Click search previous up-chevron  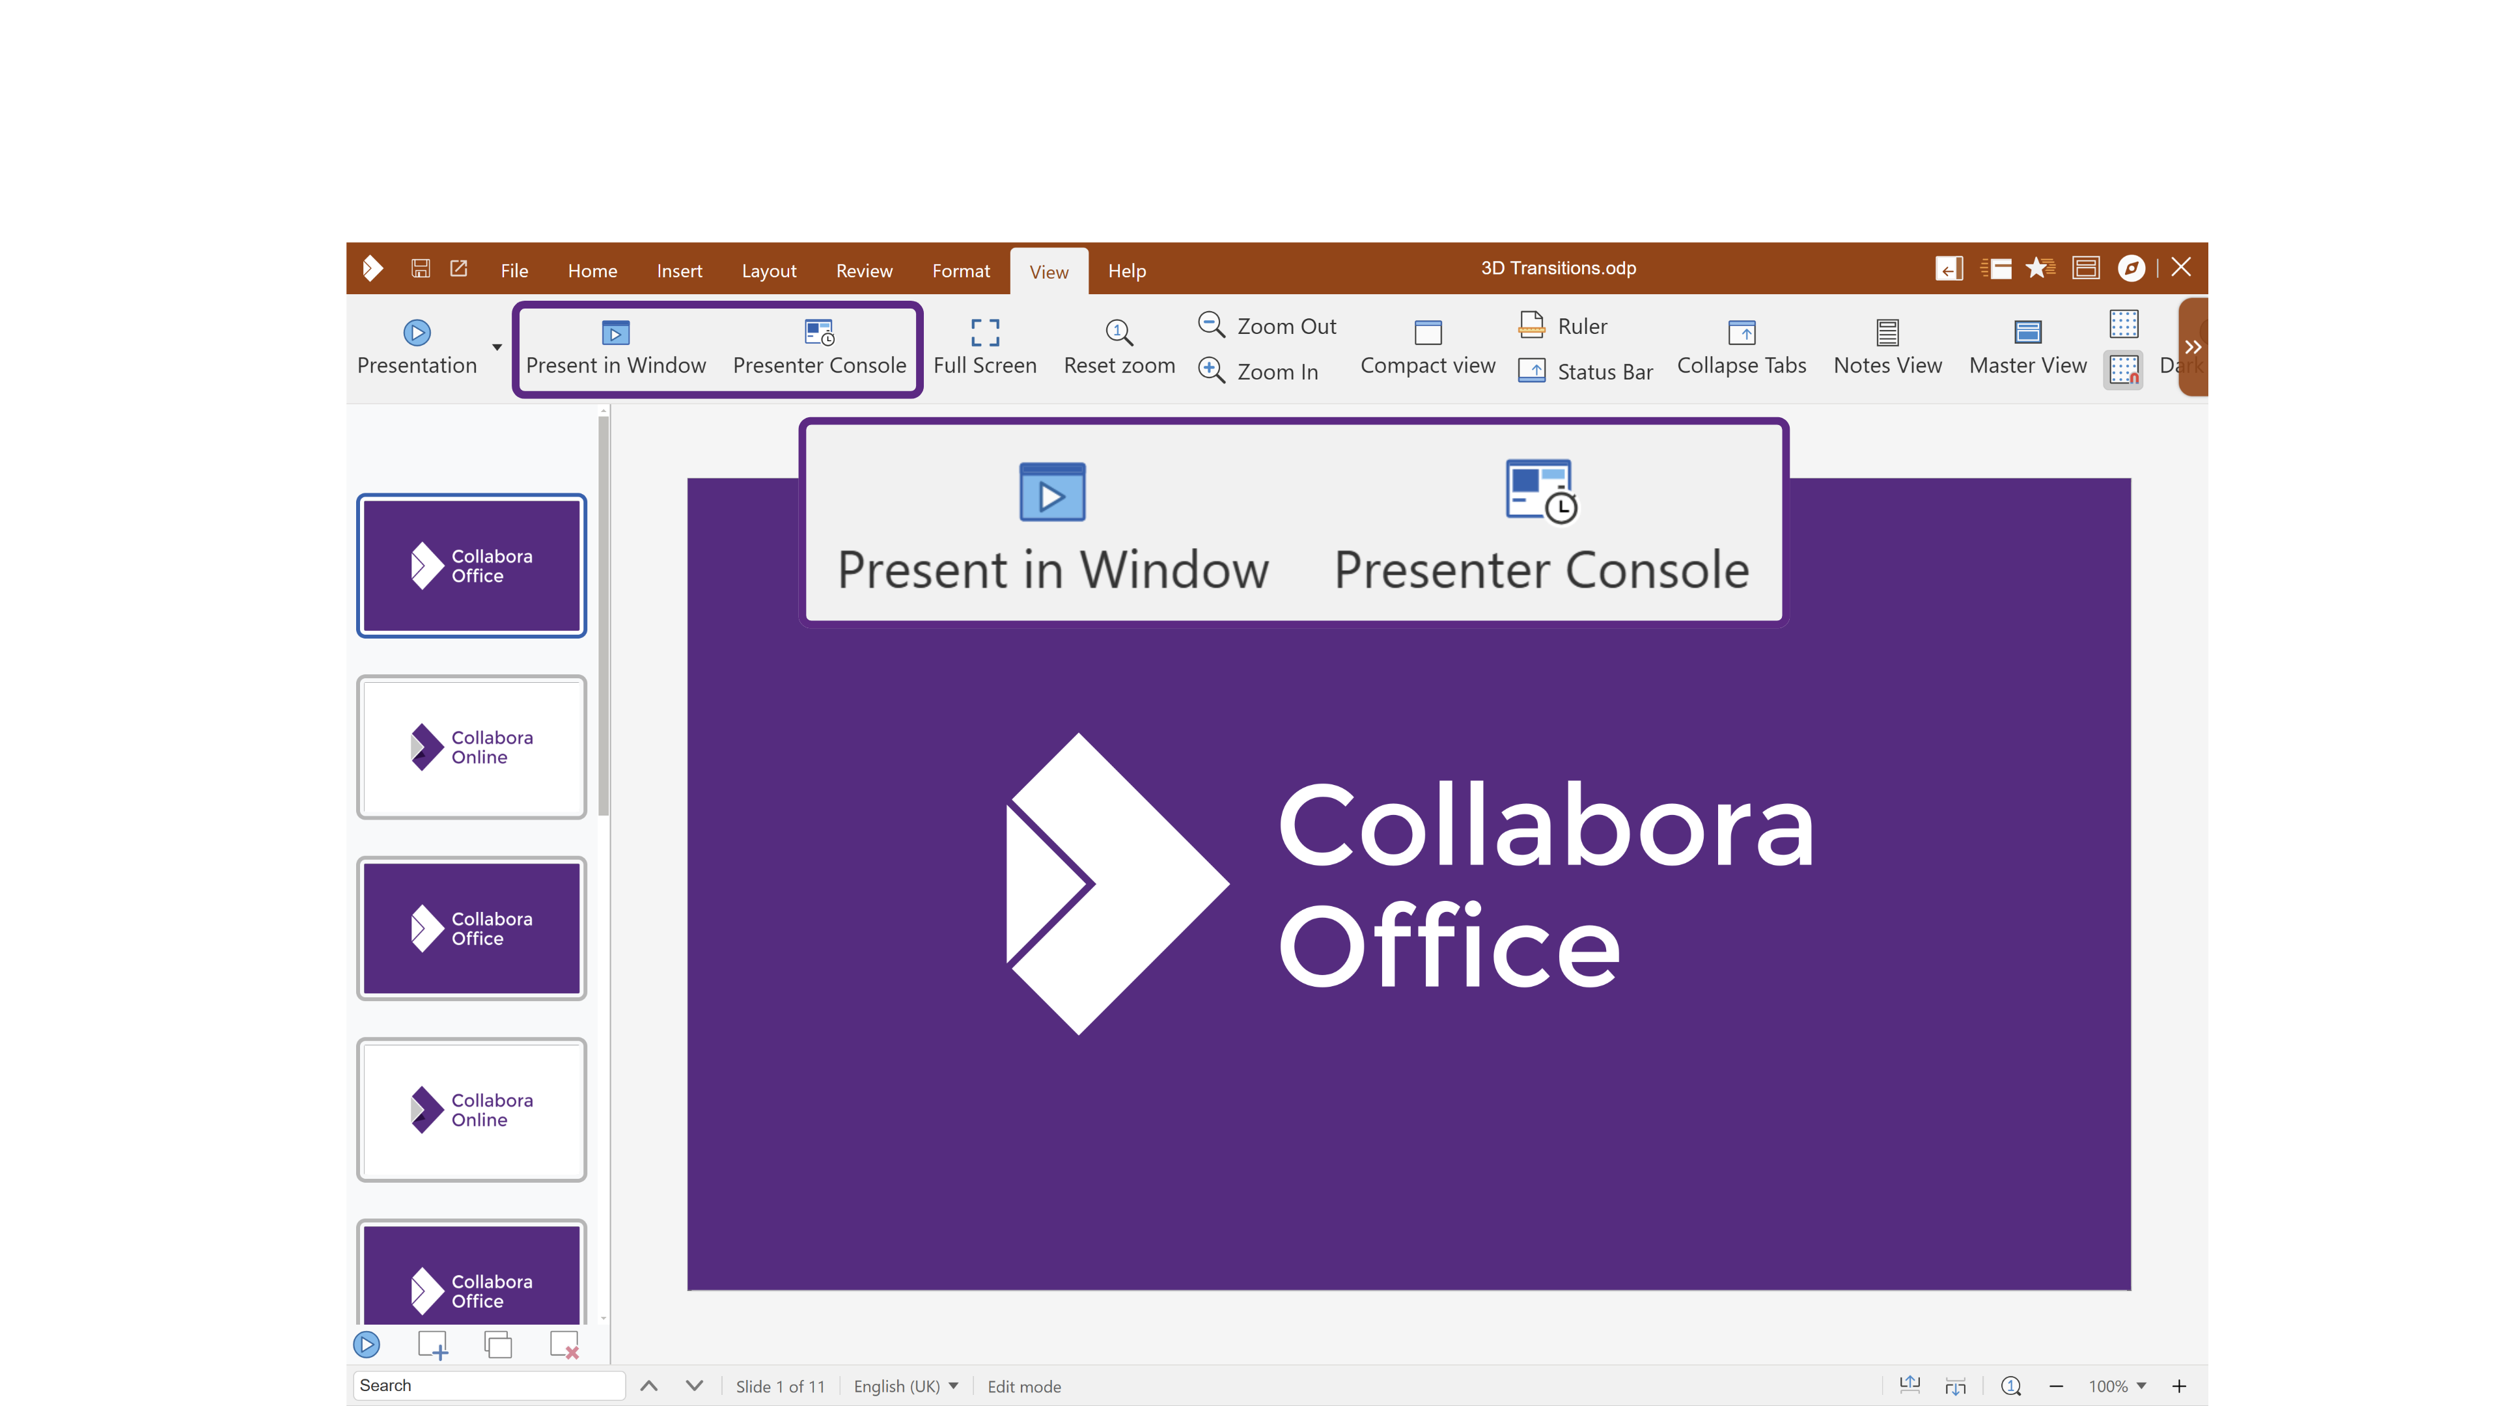tap(649, 1386)
